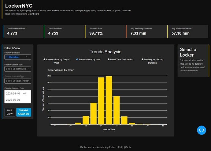The width and height of the screenshot is (211, 151).
Task: Open the Select Location Types dropdown
Action: (x=18, y=81)
